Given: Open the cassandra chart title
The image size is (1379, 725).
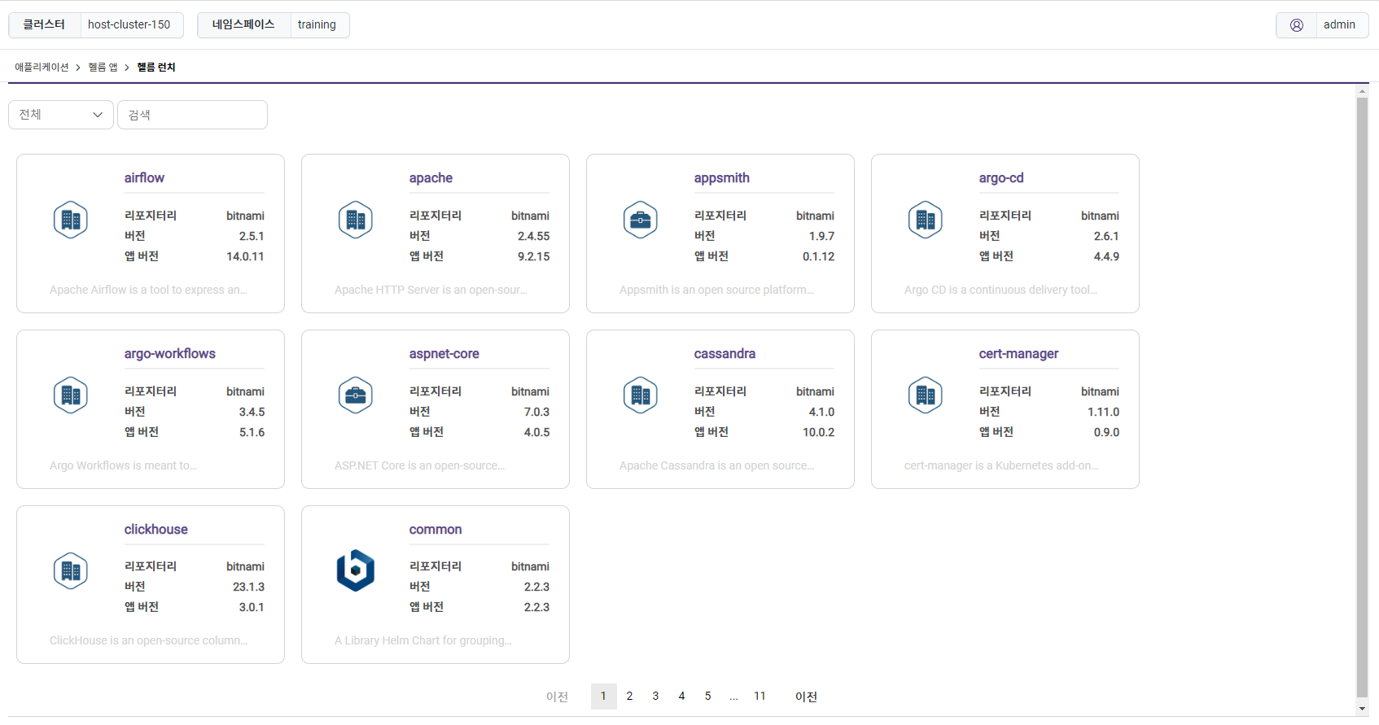Looking at the screenshot, I should (725, 353).
